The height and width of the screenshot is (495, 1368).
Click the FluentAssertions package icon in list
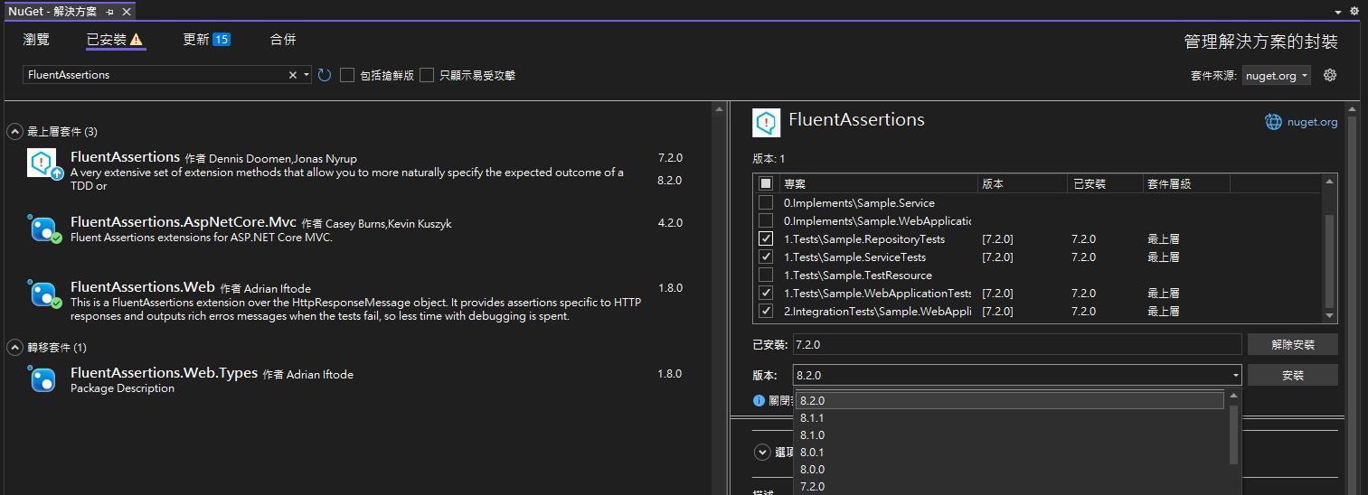coord(42,163)
